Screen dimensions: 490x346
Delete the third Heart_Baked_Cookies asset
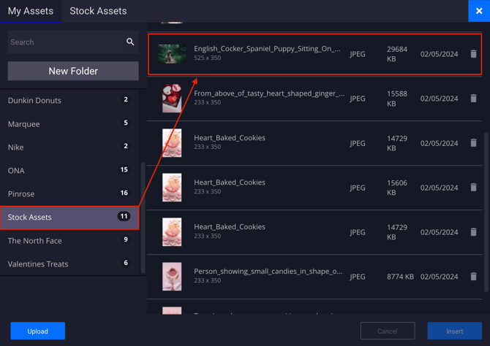(473, 232)
